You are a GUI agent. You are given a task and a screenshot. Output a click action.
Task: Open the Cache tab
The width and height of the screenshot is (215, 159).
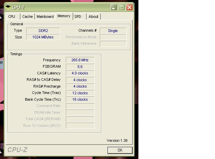pyautogui.click(x=28, y=17)
